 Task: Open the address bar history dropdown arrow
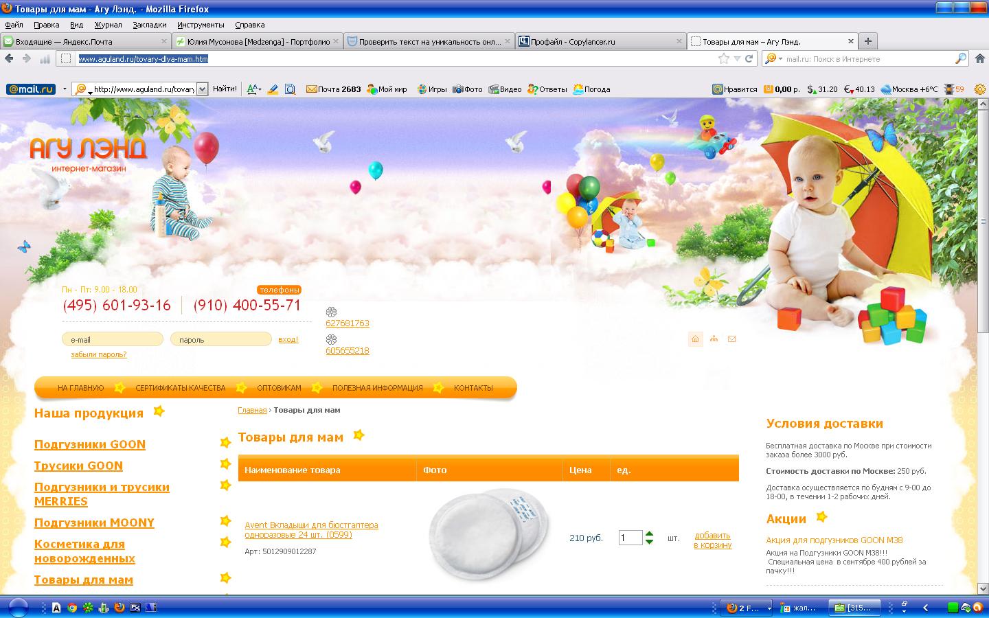737,59
